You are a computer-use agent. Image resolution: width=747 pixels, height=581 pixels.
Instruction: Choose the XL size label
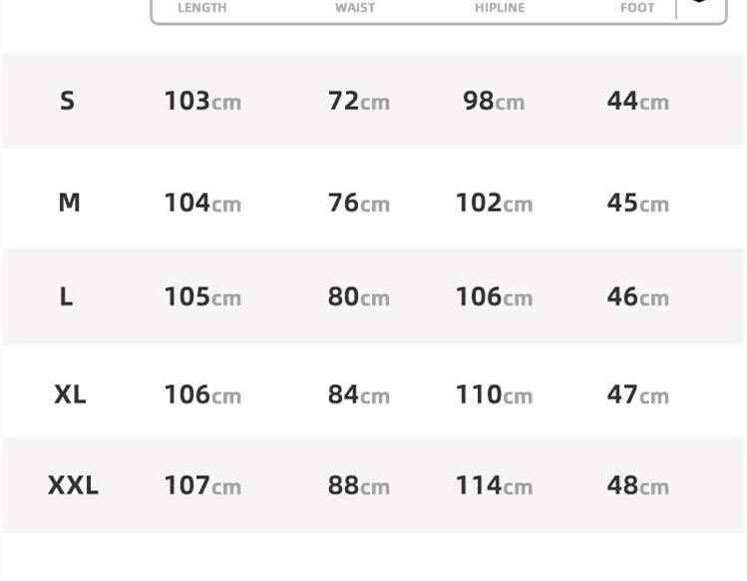tap(70, 394)
